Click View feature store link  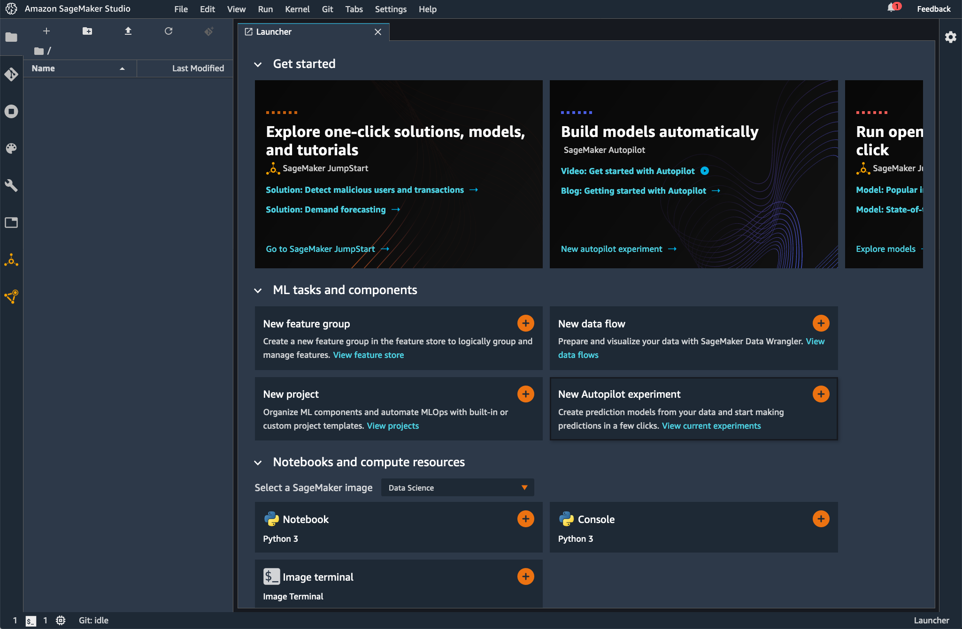[x=369, y=355]
